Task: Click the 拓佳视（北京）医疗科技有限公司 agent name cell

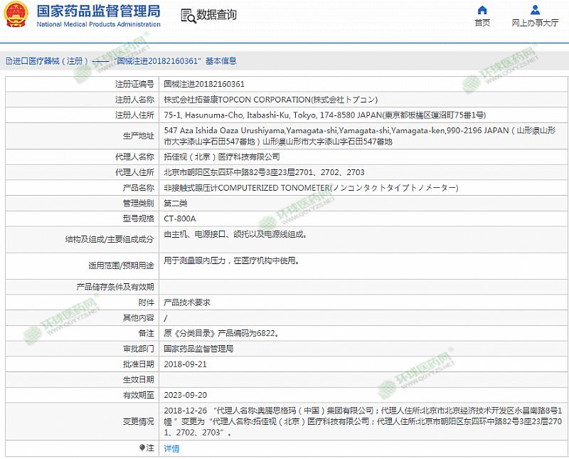Action: [222, 157]
